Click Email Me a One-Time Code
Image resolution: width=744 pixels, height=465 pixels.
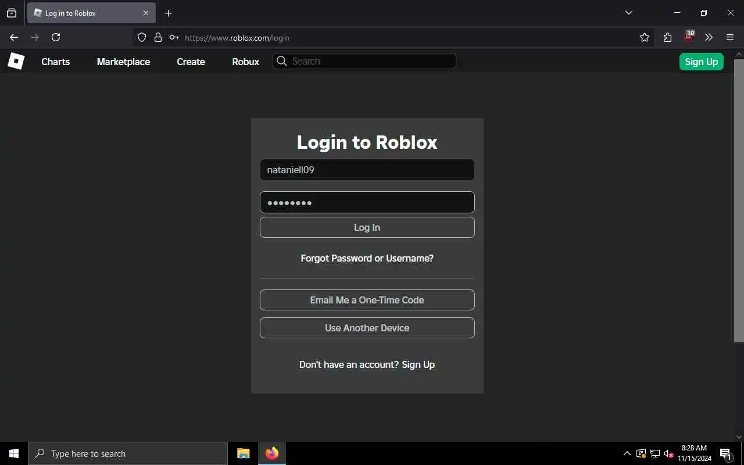click(x=367, y=300)
